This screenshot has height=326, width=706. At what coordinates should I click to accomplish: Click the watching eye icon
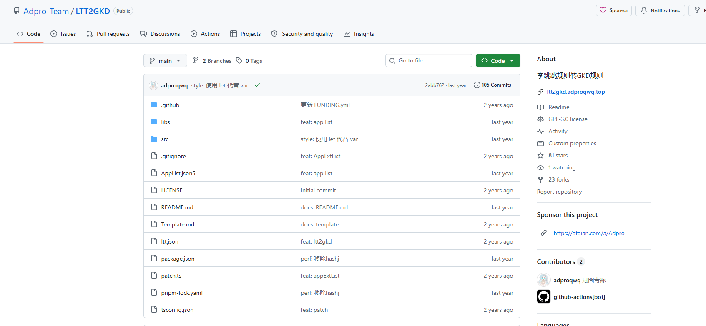click(540, 167)
